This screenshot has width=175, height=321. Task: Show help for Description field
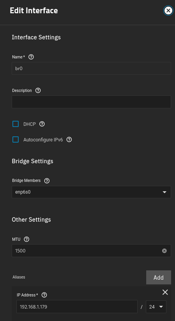pos(38,90)
